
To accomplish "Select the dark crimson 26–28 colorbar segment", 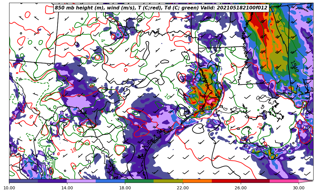I will pyautogui.click(x=255, y=181).
